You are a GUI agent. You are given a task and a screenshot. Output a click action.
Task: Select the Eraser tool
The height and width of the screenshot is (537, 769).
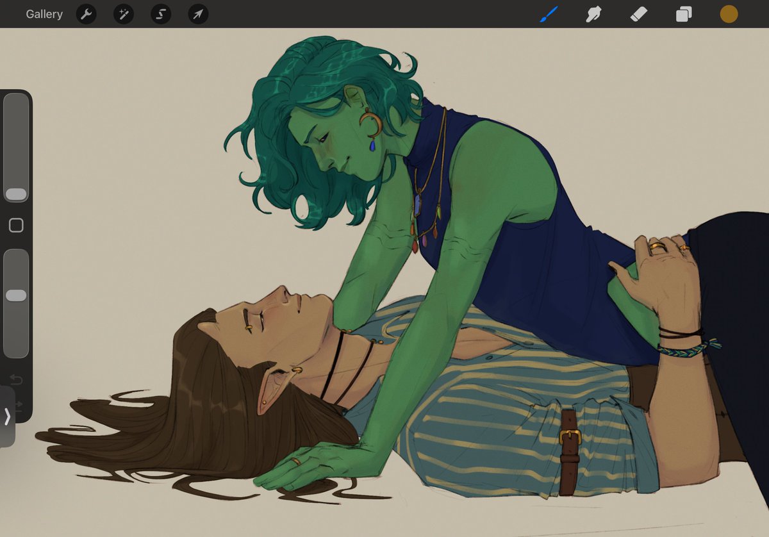pyautogui.click(x=638, y=13)
